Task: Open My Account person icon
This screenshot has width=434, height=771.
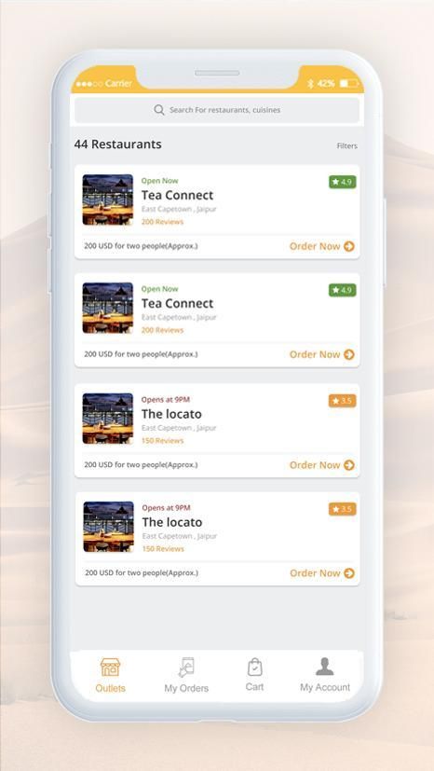Action: point(324,667)
